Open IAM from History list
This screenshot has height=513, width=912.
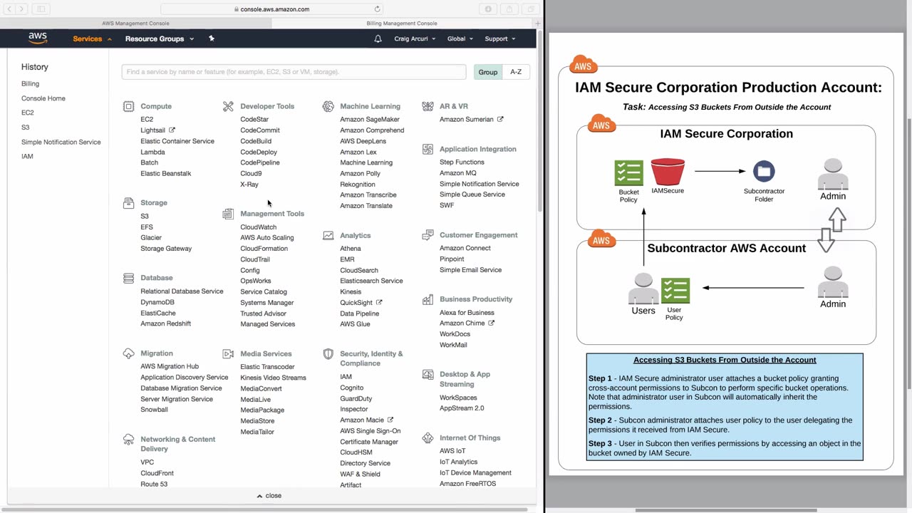tap(27, 156)
